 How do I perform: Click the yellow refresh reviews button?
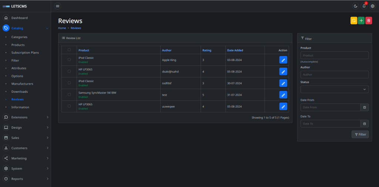[x=354, y=21]
